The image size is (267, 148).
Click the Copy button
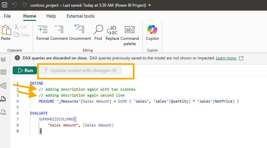[22, 35]
